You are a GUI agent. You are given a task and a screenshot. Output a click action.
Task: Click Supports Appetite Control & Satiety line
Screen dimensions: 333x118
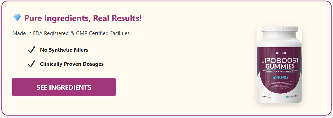[280, 85]
